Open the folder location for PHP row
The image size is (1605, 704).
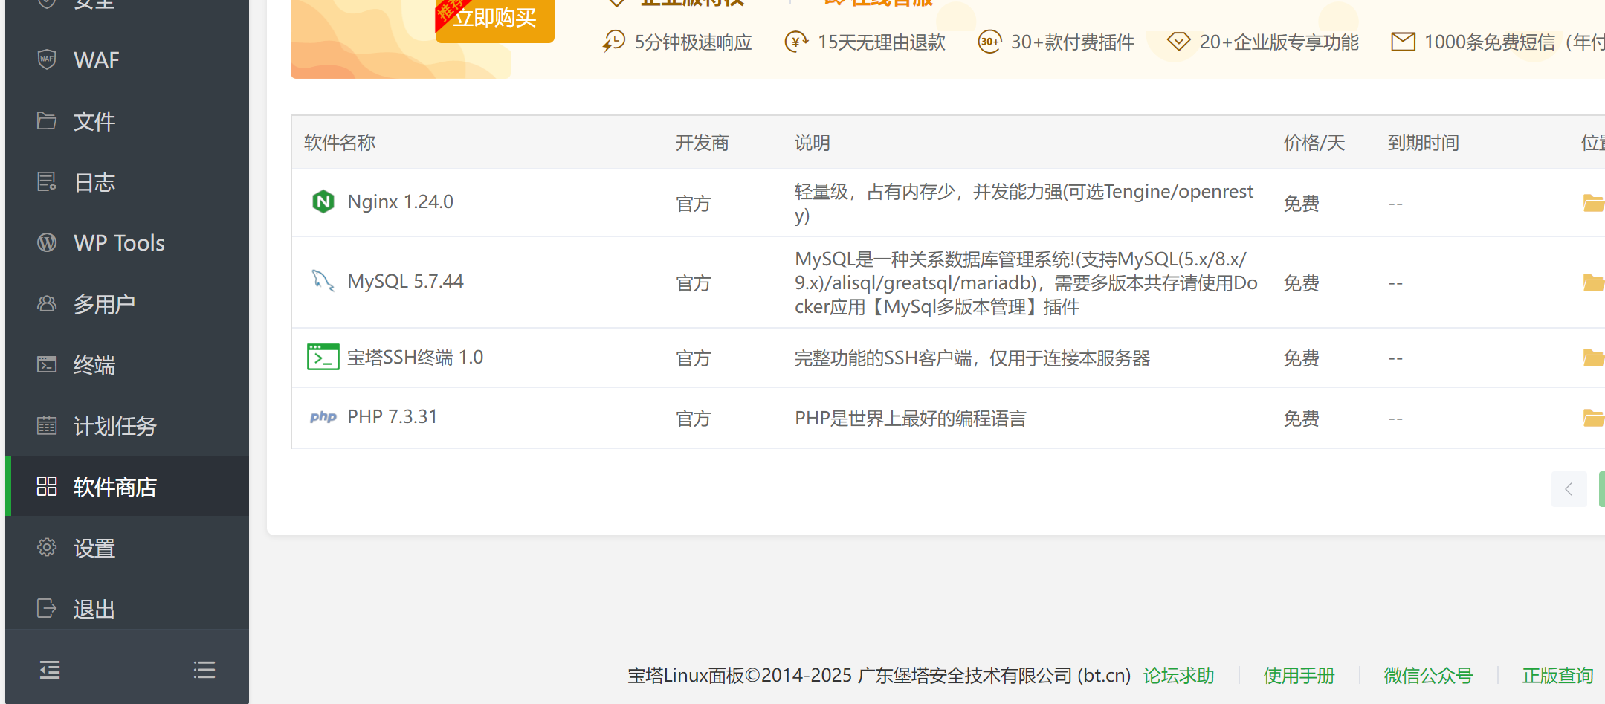pyautogui.click(x=1594, y=418)
